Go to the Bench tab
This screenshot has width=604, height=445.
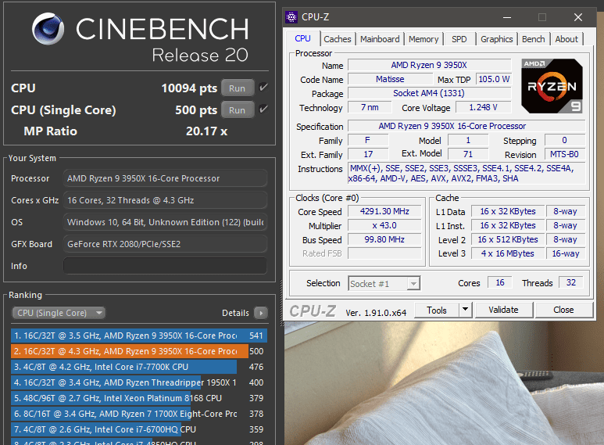point(534,39)
